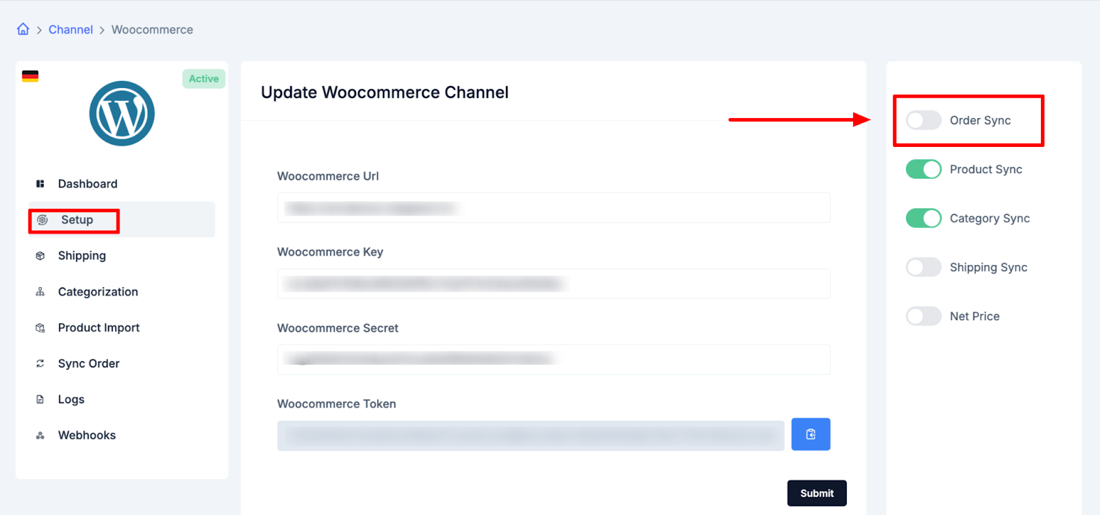This screenshot has height=515, width=1100.
Task: Click the Woocommerce breadcrumb text
Action: (152, 30)
